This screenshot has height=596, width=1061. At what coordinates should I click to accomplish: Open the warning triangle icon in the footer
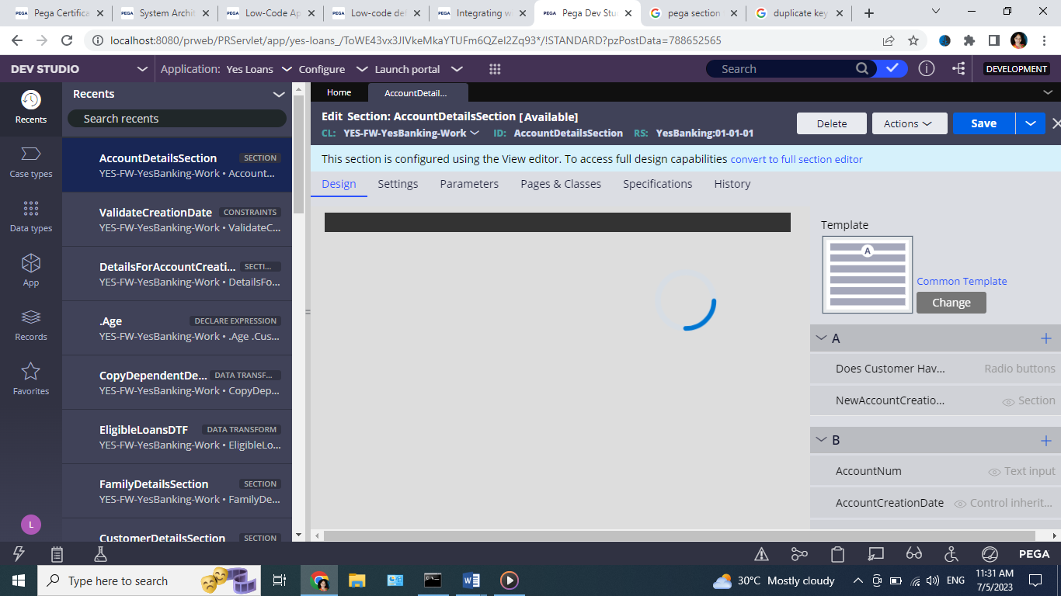click(x=762, y=554)
